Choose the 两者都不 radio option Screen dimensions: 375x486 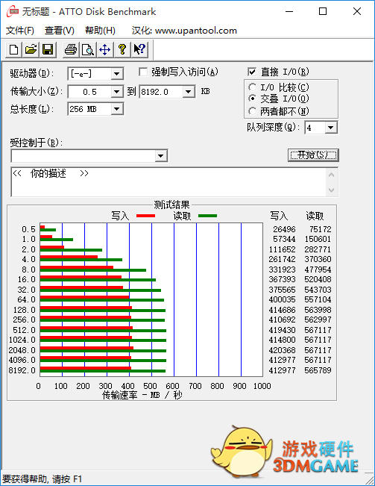(x=252, y=111)
